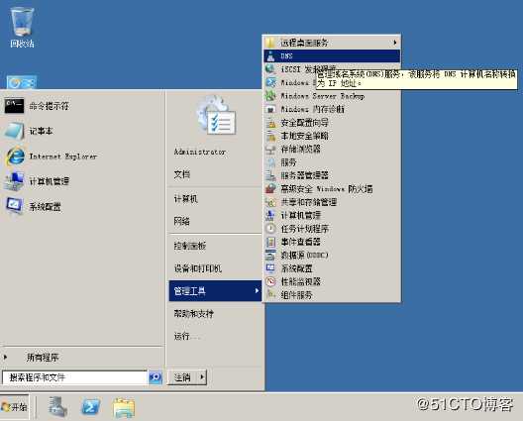This screenshot has width=523, height=421.
Task: Click the 事件查看器 icon
Action: [x=270, y=242]
